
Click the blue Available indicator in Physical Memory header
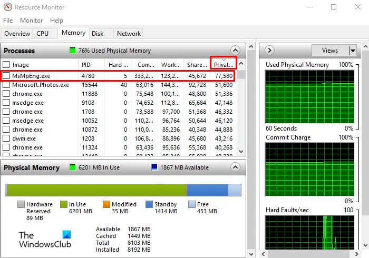(154, 167)
